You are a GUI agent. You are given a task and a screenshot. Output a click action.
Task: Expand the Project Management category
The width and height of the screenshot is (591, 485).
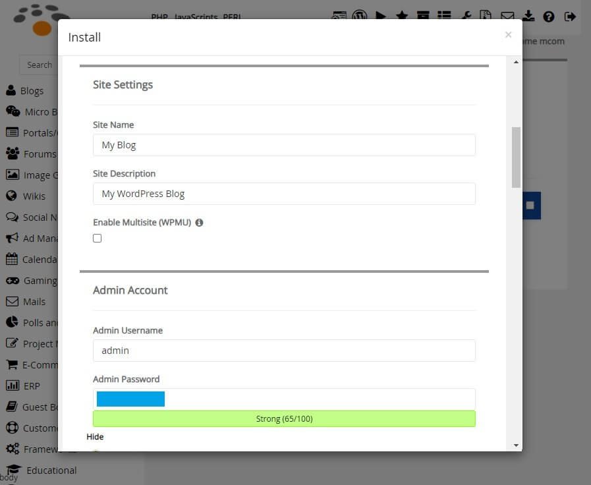click(32, 343)
